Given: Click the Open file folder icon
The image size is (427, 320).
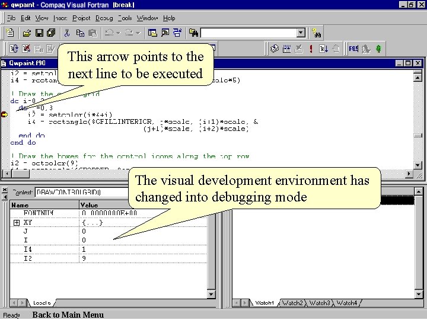Looking at the screenshot, I should coord(27,33).
